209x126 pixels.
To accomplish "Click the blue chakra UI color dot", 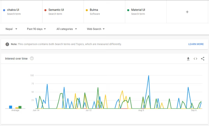I will click(4, 10).
